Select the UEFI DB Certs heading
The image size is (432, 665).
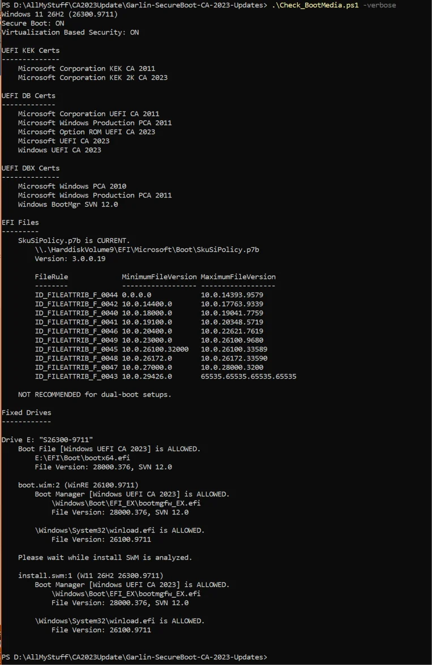28,96
